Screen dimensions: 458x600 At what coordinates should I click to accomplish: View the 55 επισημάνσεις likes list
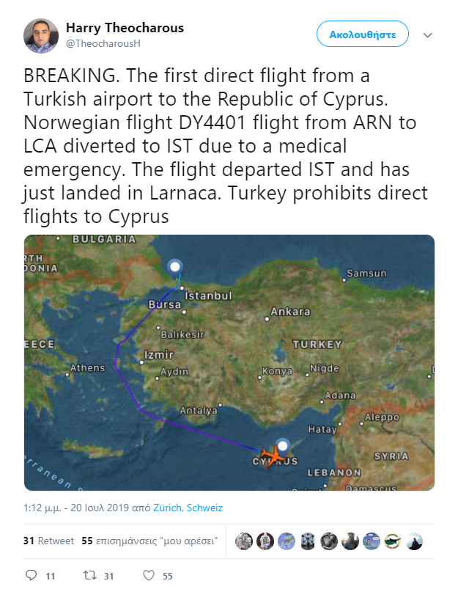point(148,541)
